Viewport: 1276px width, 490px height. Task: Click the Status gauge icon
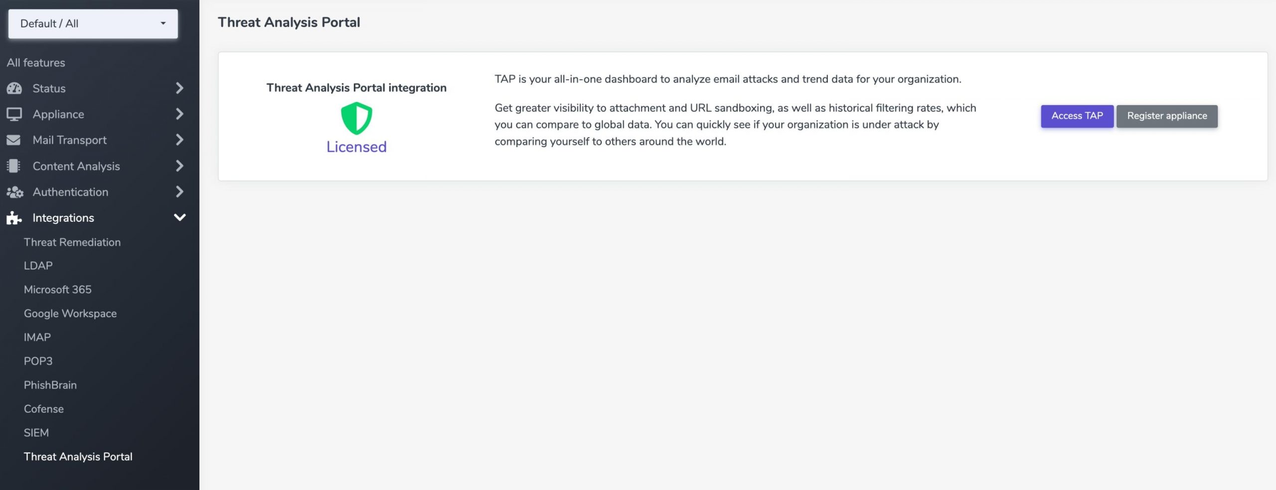pyautogui.click(x=14, y=88)
